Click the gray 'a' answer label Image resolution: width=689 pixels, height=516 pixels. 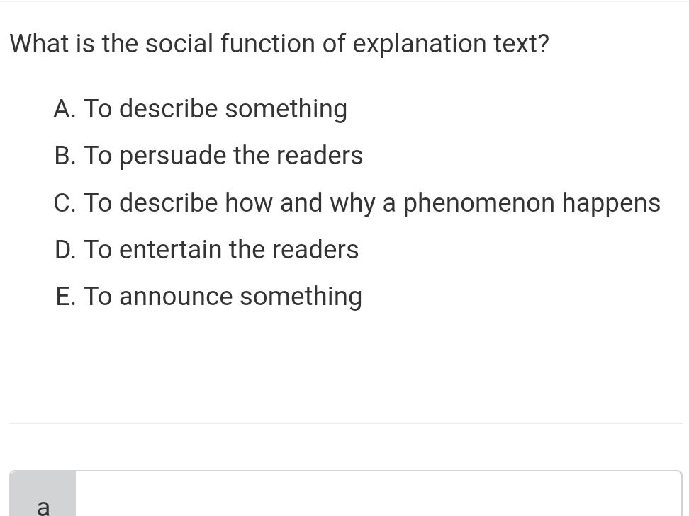pyautogui.click(x=43, y=493)
